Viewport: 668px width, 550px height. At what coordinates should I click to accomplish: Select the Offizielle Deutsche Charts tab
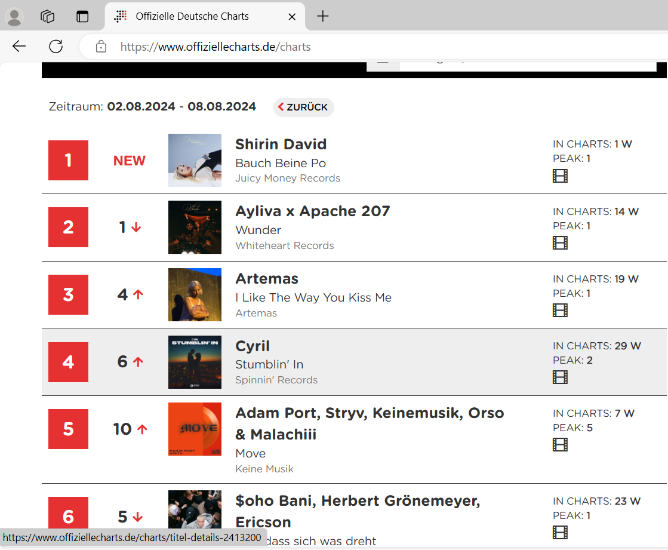pyautogui.click(x=192, y=17)
